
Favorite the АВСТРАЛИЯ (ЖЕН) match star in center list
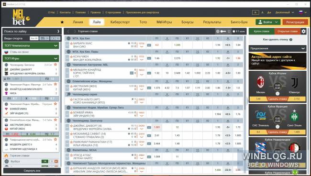tap(71, 86)
